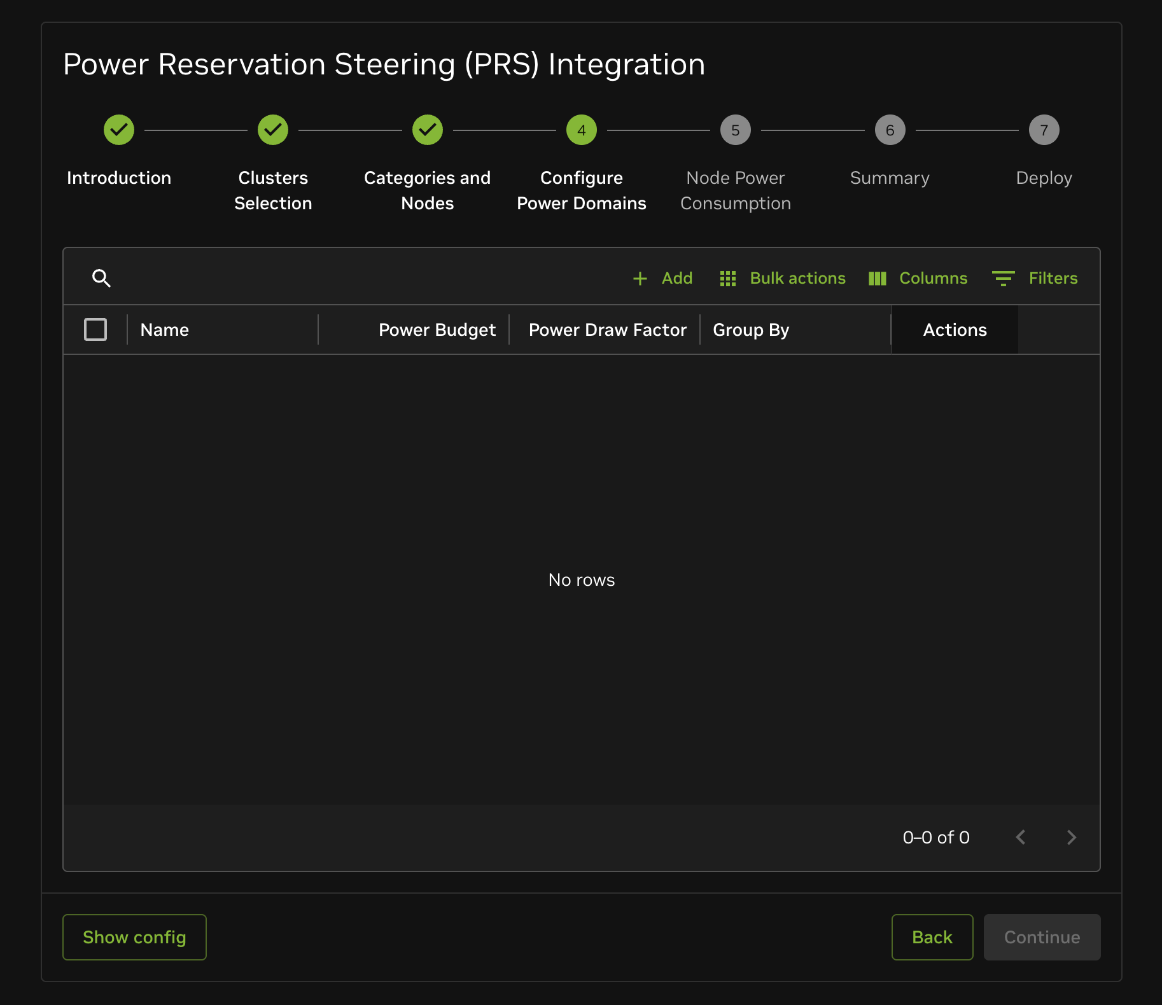Select step 5 Node Power Consumption
1162x1005 pixels.
tap(736, 130)
